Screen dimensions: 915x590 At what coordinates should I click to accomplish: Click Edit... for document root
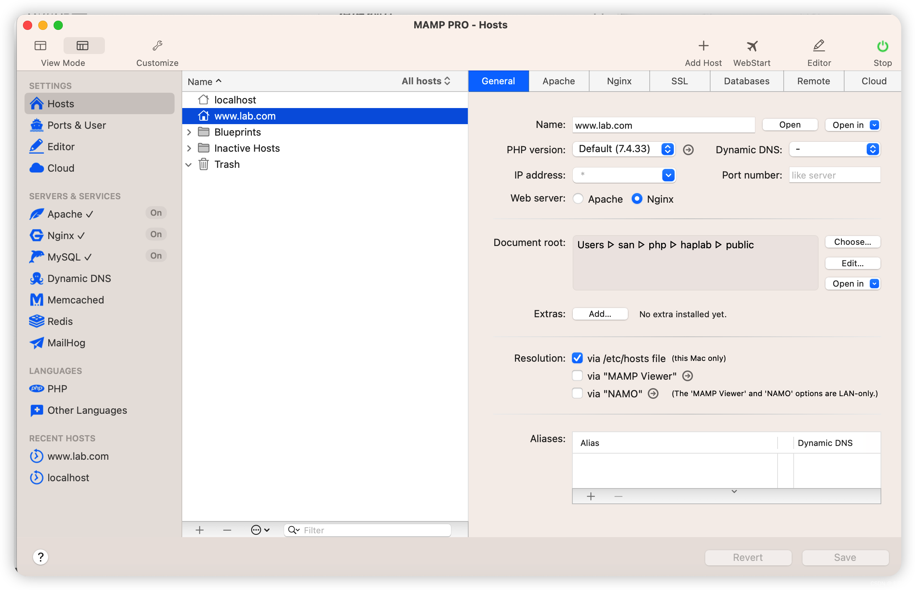[853, 263]
